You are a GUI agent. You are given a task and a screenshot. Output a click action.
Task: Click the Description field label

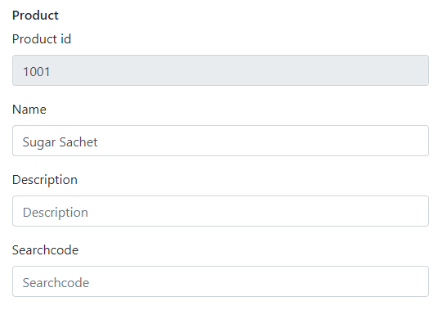(x=45, y=180)
